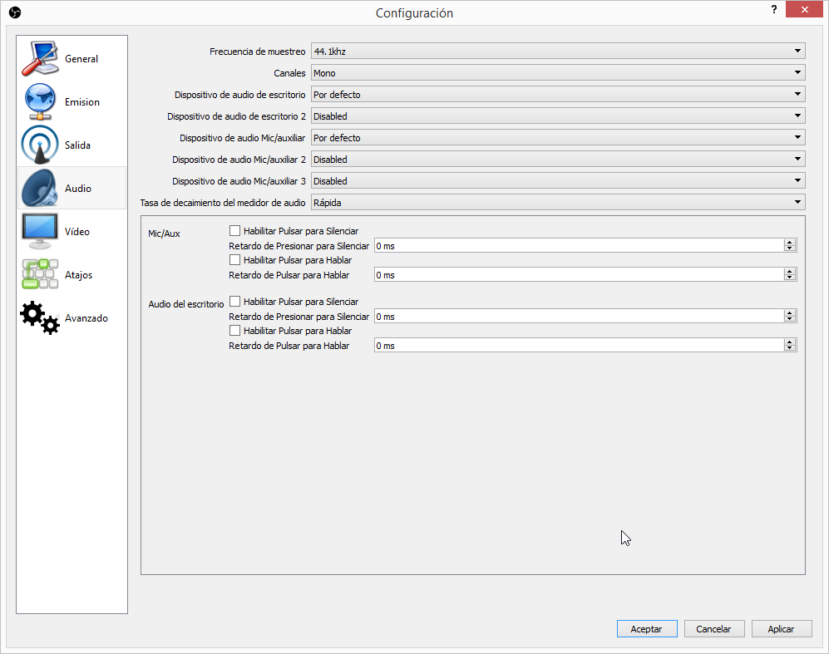This screenshot has height=654, width=829.
Task: Decrease Mic/Aux Retardo de Pulsar para Hablar value
Action: point(790,278)
